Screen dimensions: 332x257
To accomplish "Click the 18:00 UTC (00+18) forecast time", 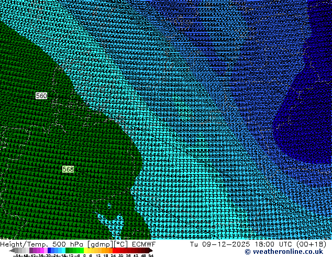I will pos(293,244).
